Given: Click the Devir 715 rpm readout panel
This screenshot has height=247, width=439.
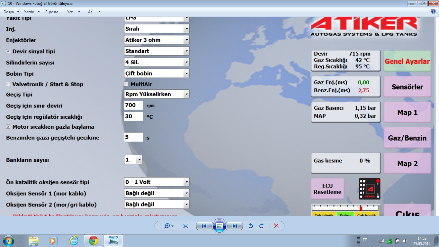Looking at the screenshot, I should pyautogui.click(x=345, y=60).
